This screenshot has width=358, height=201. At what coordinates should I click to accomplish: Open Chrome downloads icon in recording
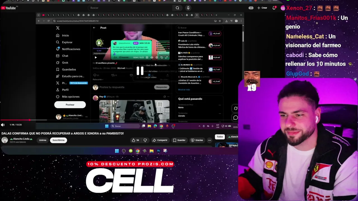point(226,21)
